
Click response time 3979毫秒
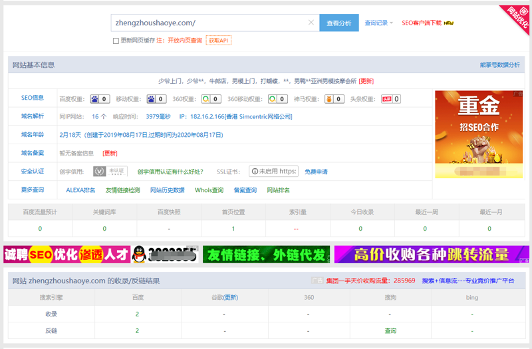point(158,117)
